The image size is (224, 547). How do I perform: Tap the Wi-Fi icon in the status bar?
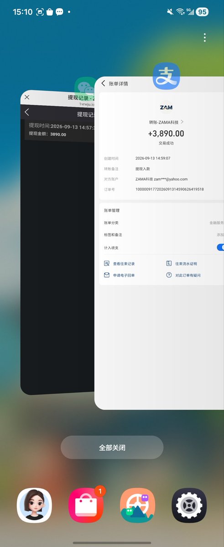(180, 12)
